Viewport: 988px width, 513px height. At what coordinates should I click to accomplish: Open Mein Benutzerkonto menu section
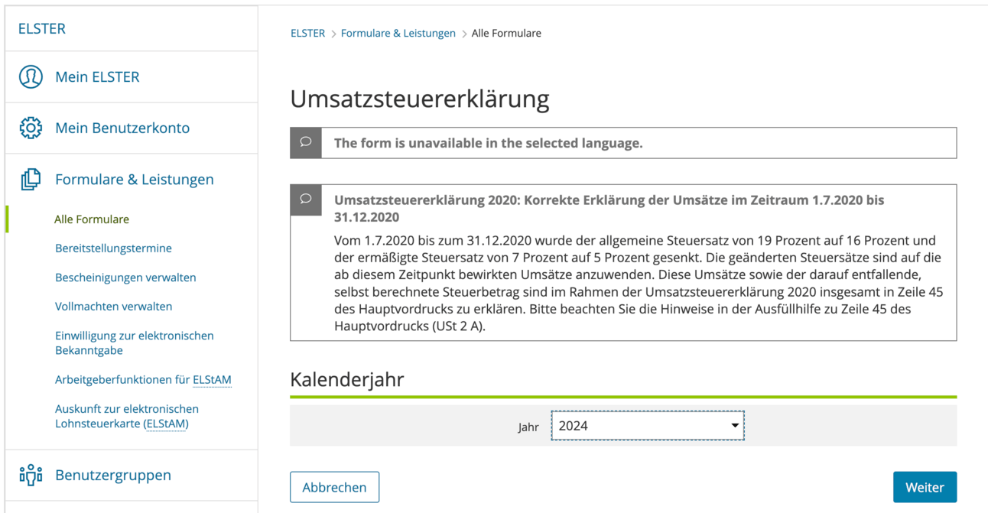click(122, 128)
